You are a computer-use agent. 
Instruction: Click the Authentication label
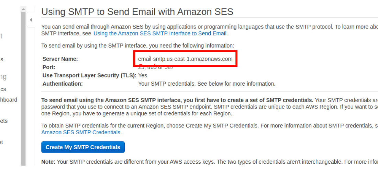63,84
